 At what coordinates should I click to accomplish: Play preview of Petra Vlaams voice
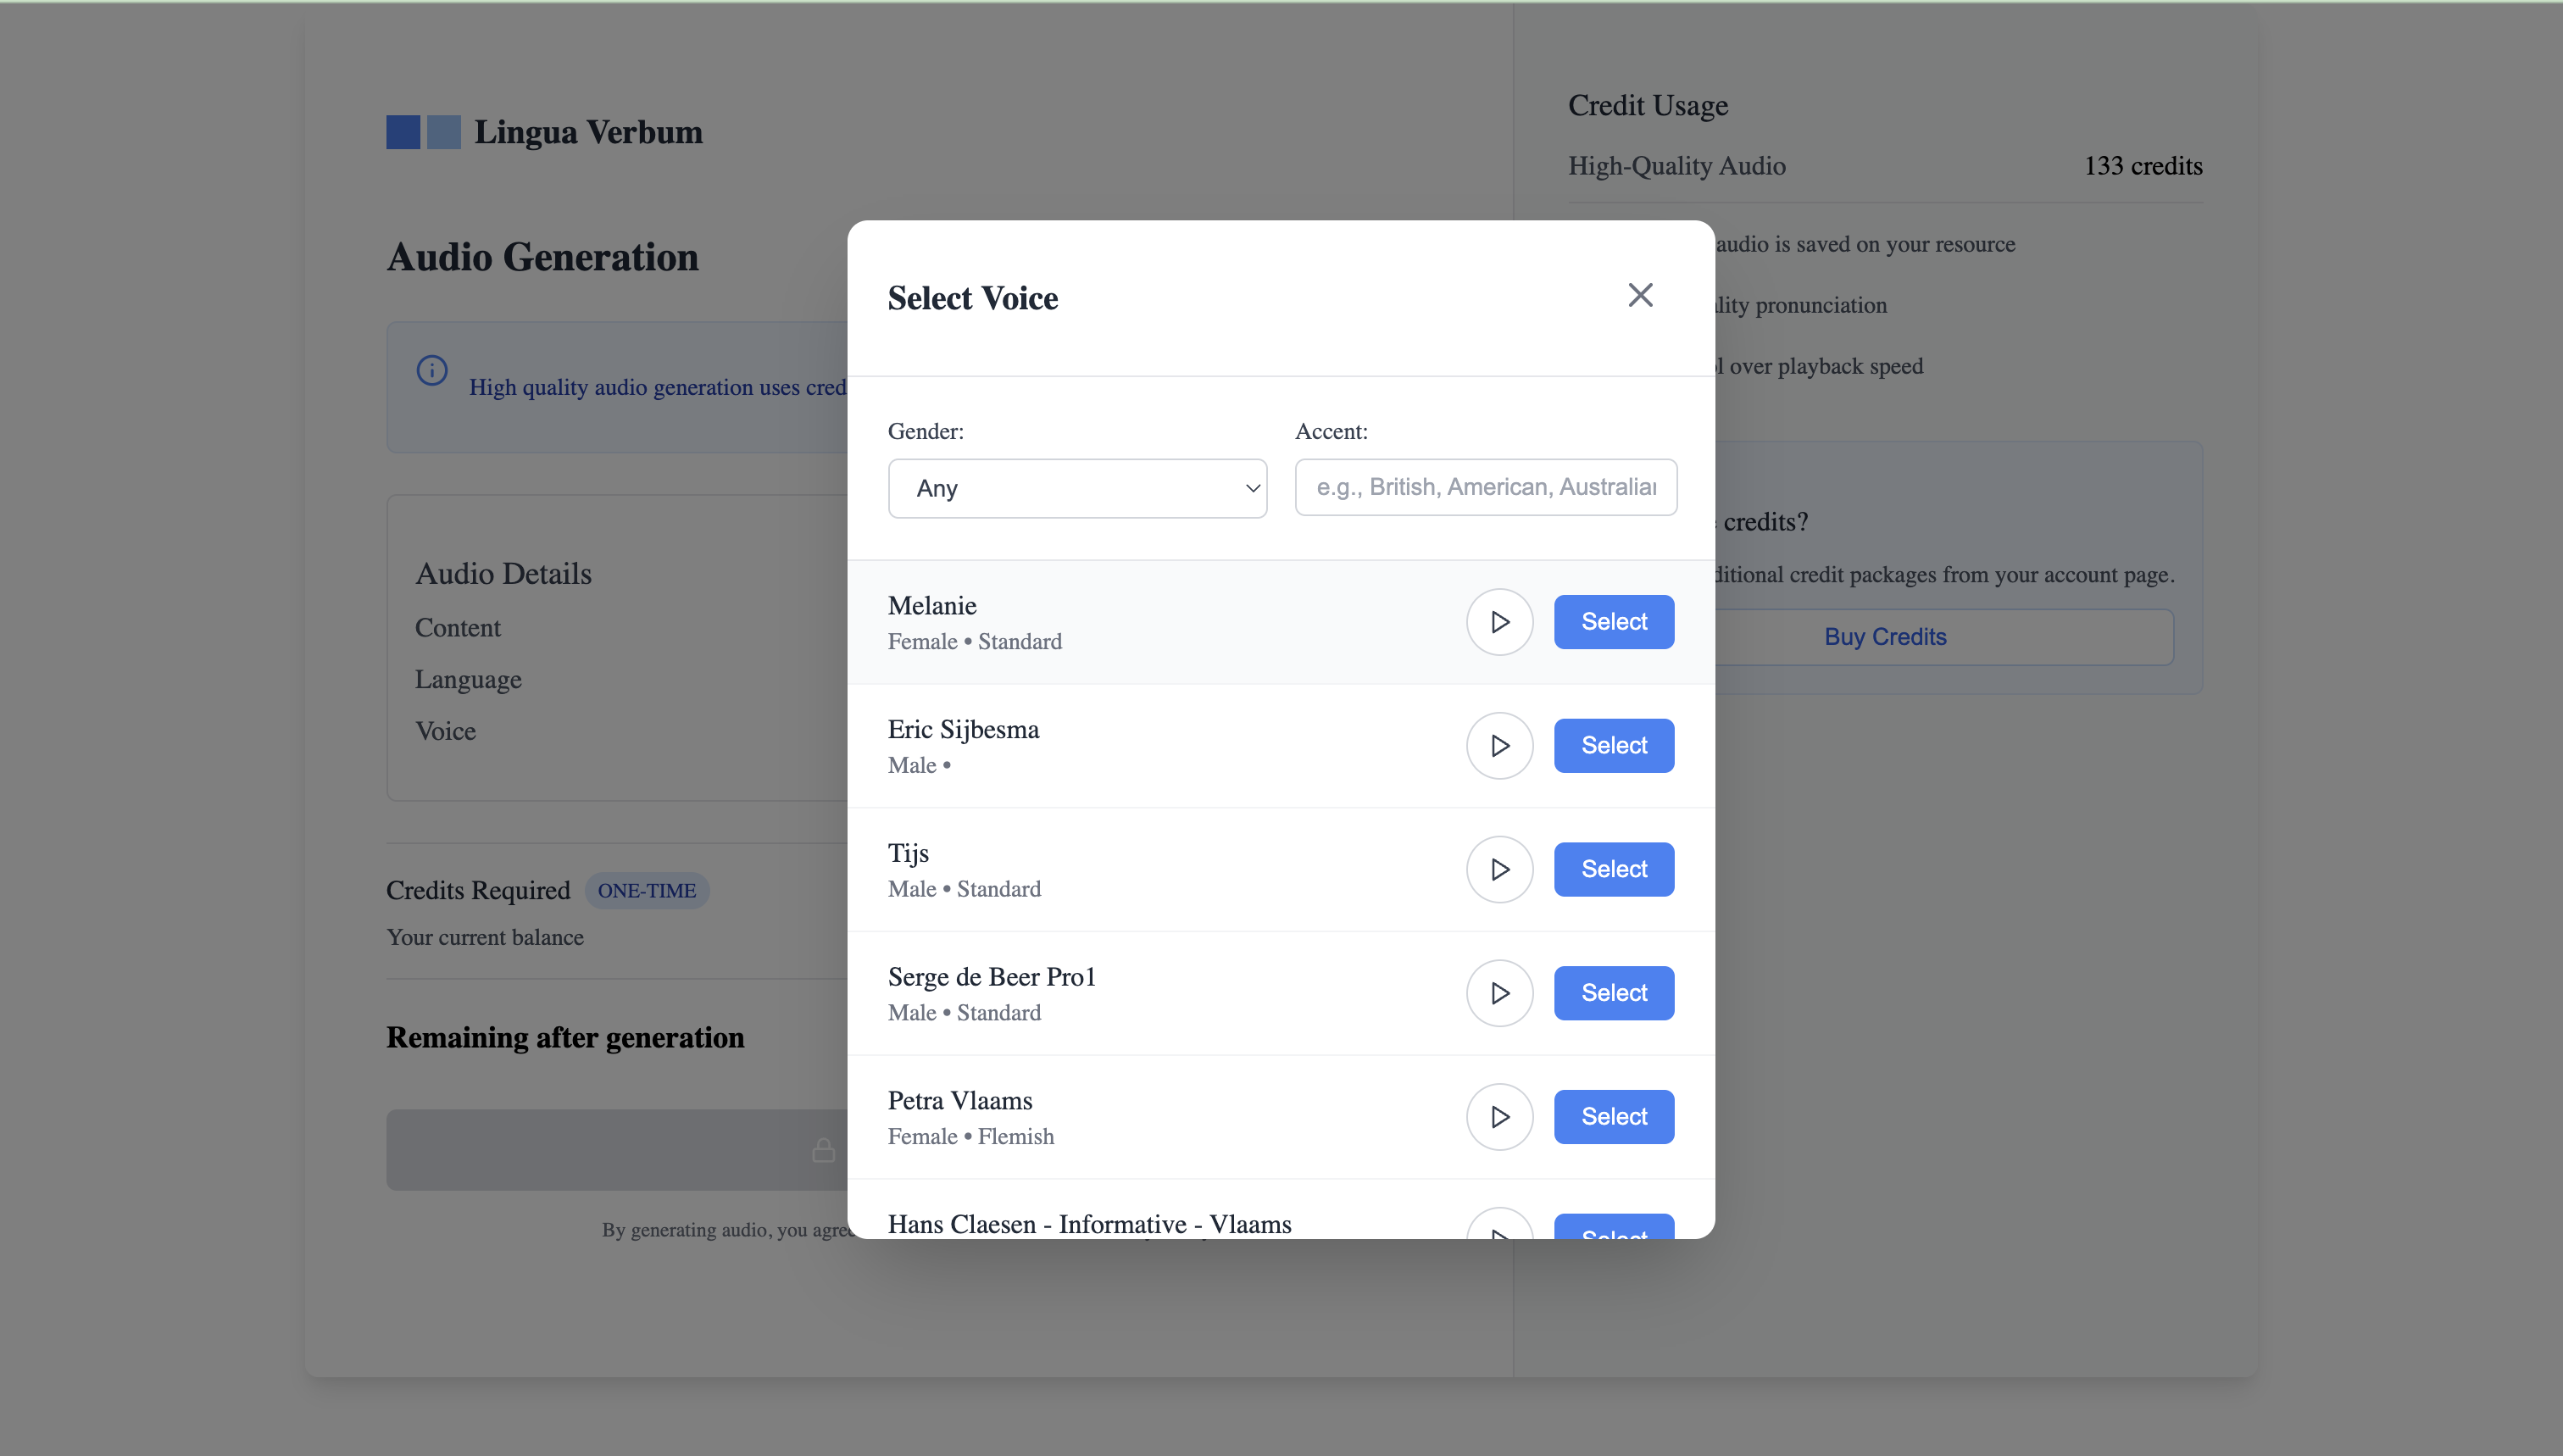pyautogui.click(x=1499, y=1118)
